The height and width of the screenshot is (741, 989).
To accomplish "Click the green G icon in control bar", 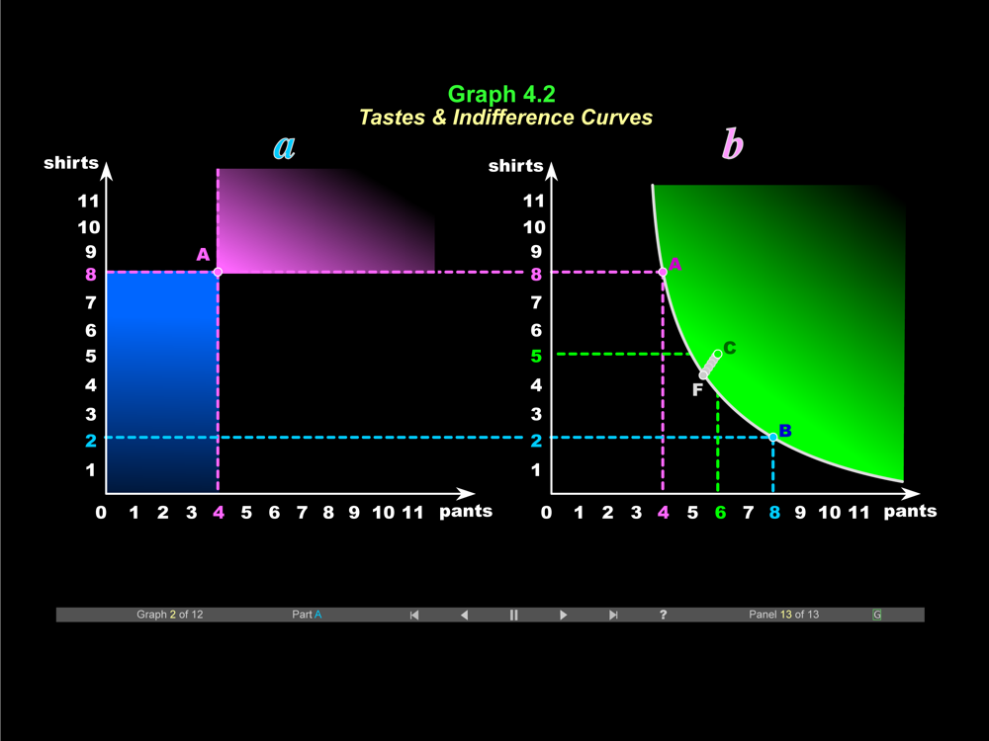I will coord(876,615).
